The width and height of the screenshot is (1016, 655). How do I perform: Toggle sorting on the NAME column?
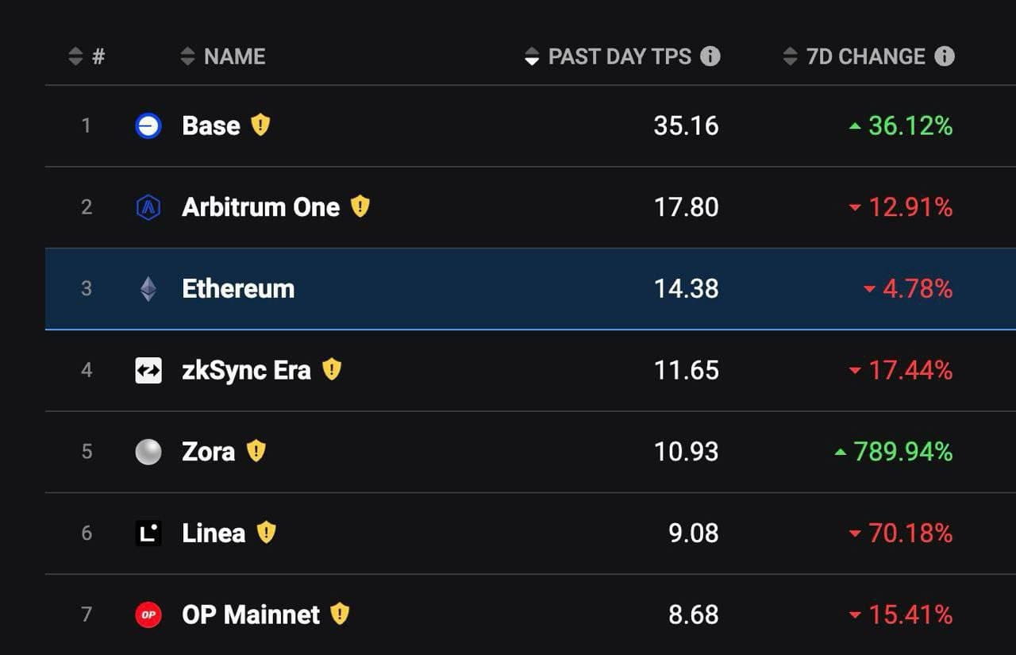(187, 56)
